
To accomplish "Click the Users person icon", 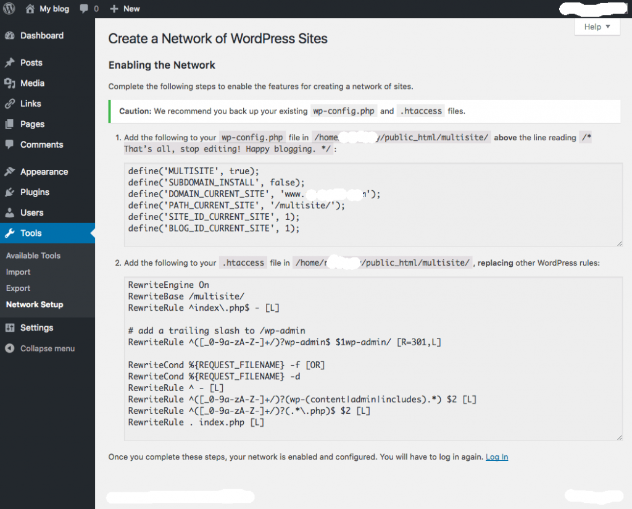I will [x=10, y=212].
